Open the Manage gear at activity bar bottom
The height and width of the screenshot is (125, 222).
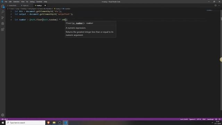click(x=3, y=115)
